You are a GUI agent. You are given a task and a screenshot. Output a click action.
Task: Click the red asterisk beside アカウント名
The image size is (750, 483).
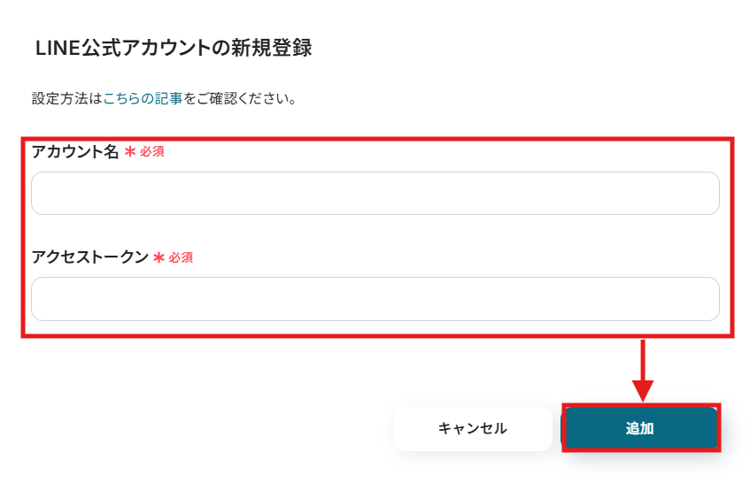tap(130, 151)
